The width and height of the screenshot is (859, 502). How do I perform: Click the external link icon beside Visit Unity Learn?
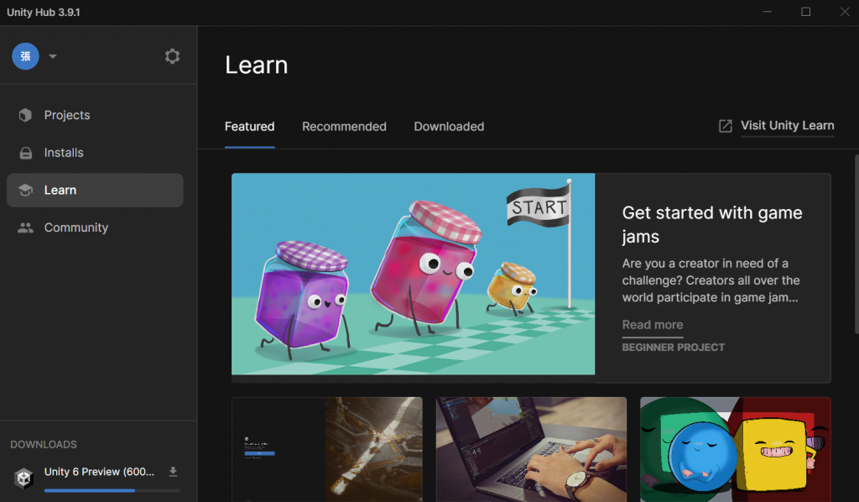coord(726,126)
